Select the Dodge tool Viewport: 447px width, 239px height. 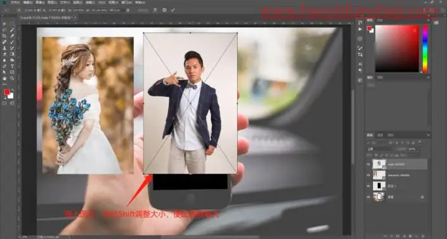(x=12, y=60)
